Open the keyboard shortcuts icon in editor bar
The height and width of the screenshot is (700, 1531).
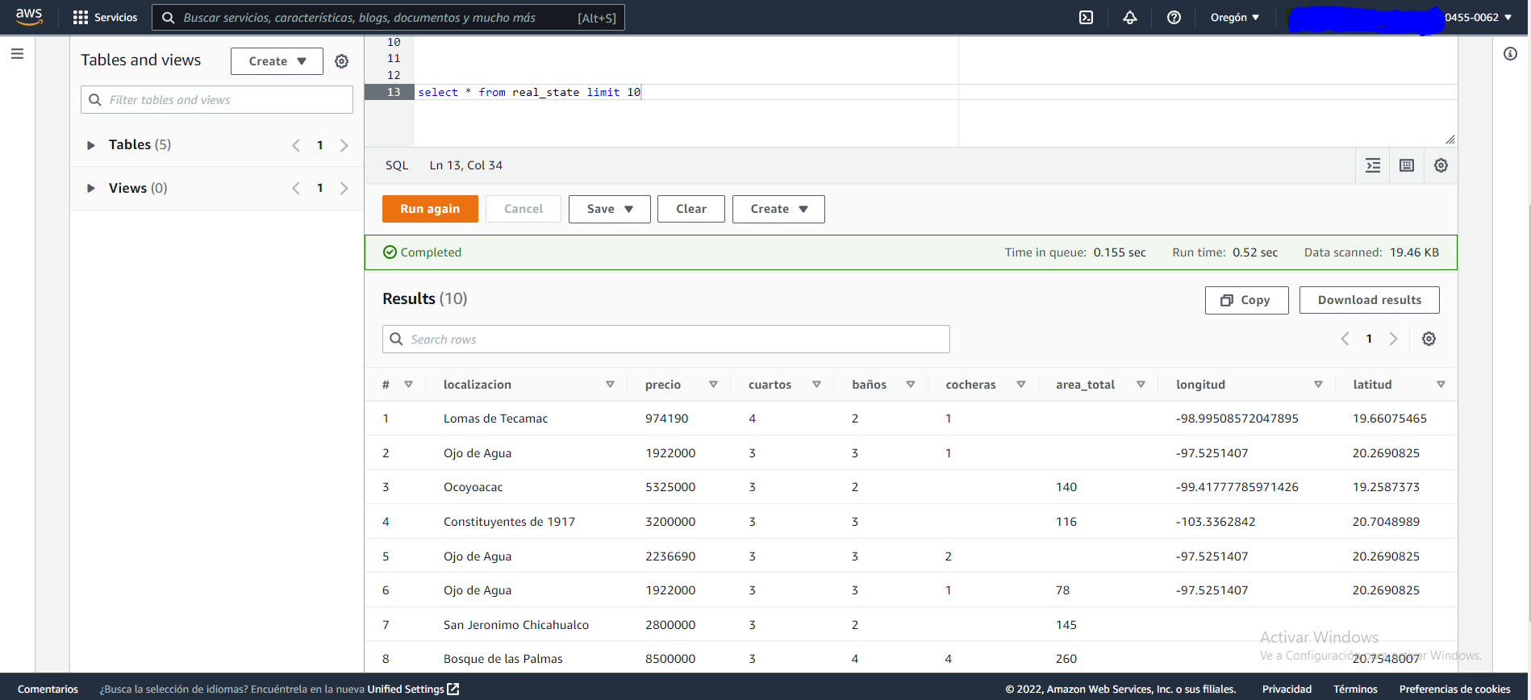tap(1407, 165)
